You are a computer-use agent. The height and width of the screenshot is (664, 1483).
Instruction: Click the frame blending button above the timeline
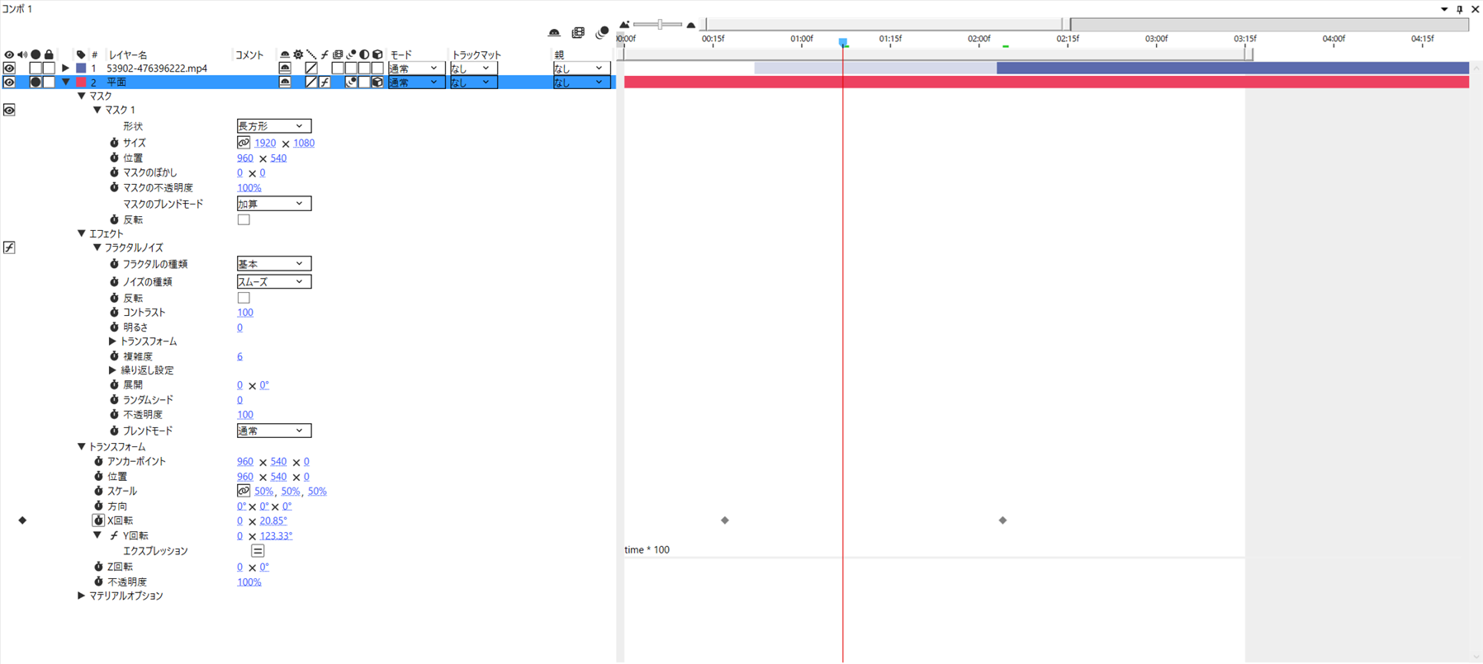click(x=578, y=33)
